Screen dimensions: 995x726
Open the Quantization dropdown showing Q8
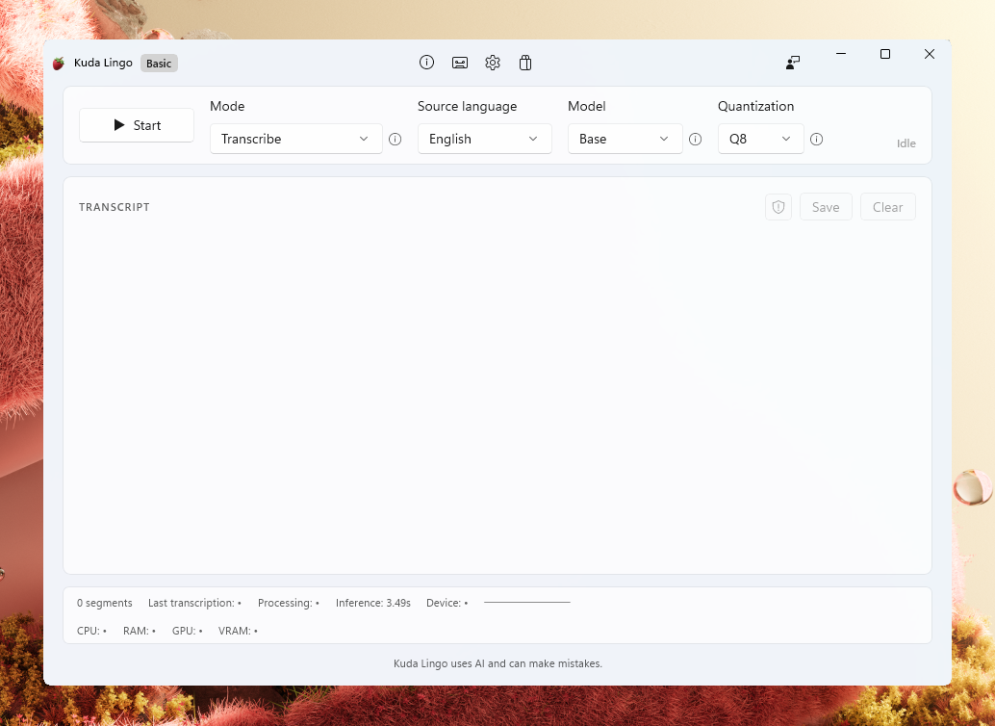[x=761, y=139]
